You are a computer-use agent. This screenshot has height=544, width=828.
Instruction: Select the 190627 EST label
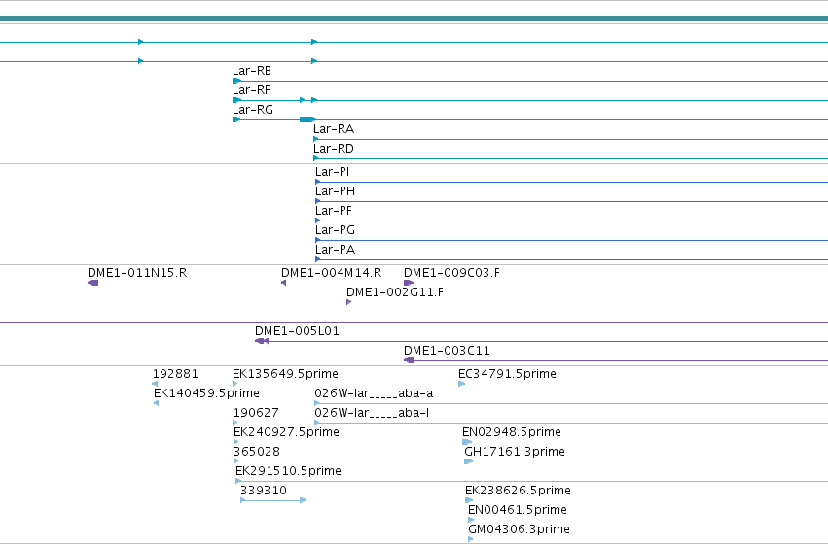256,413
